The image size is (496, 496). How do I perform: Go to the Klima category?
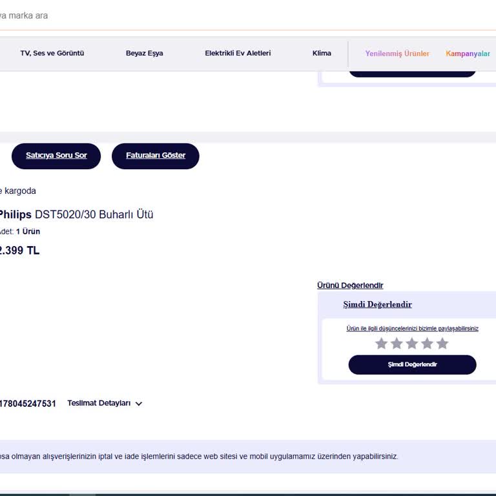point(322,53)
